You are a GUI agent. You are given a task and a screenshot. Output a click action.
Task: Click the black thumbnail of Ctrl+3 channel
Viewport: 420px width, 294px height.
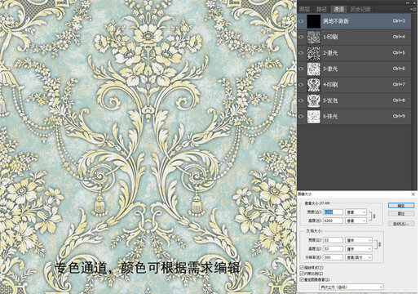[x=314, y=21]
